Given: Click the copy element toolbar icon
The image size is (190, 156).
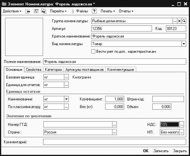Looking at the screenshot, I should click(x=44, y=11).
